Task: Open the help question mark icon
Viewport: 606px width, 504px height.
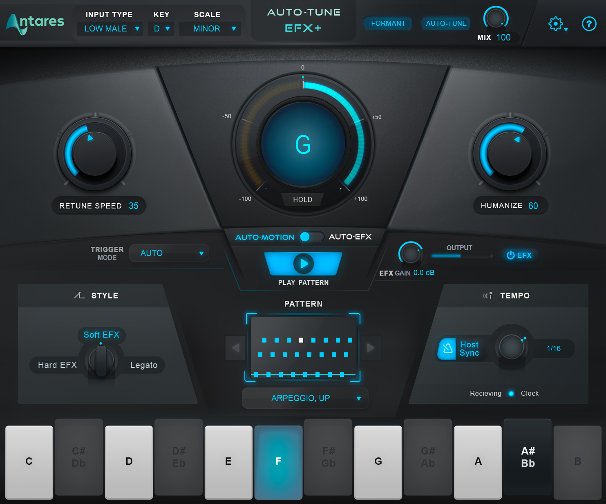Action: click(x=589, y=24)
